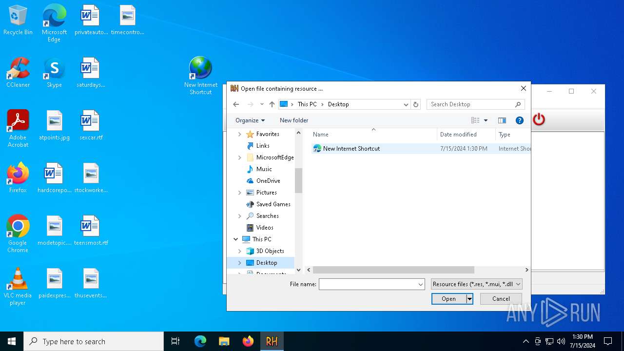
Task: Go up one folder level
Action: (272, 104)
